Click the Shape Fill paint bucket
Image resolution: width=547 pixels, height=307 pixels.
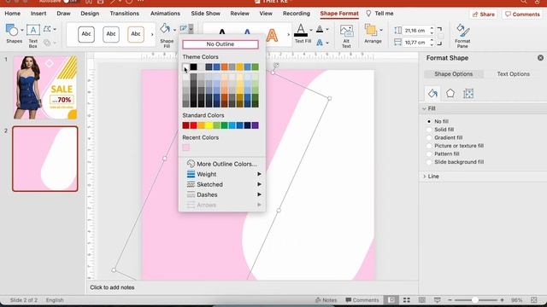click(165, 28)
